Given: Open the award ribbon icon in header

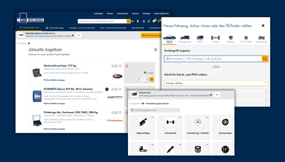Looking at the screenshot, I should (x=138, y=21).
